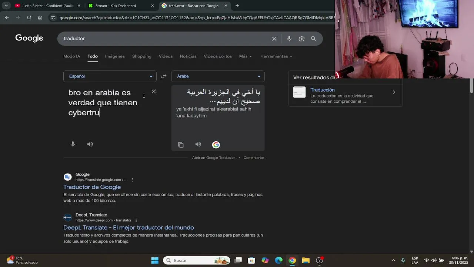
Task: Close the Justin Bieber YouTube tab
Action: tap(79, 6)
